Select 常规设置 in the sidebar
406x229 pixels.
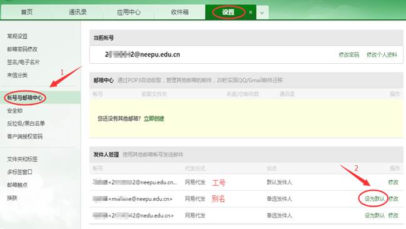(17, 36)
